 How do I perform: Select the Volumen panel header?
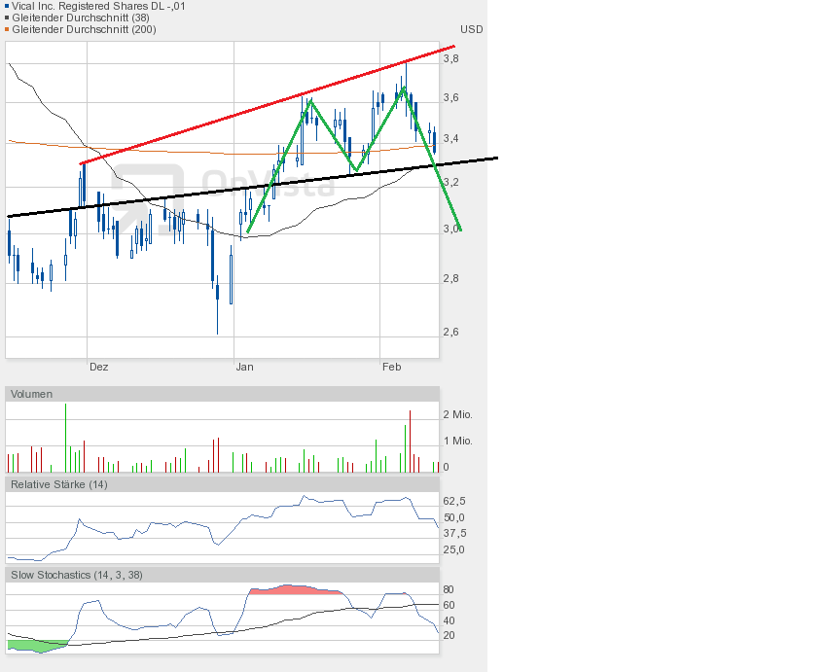click(x=32, y=394)
